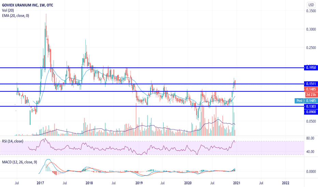Click the Post 0.1485 price label
This screenshot has height=187, width=318.
point(306,101)
